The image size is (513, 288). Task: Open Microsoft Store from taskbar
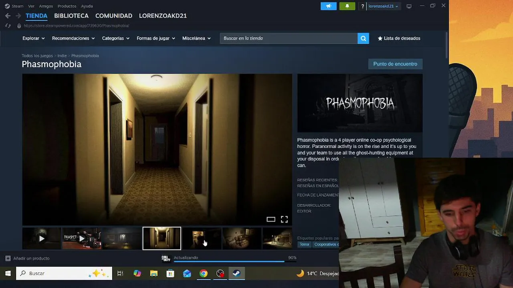coord(170,274)
